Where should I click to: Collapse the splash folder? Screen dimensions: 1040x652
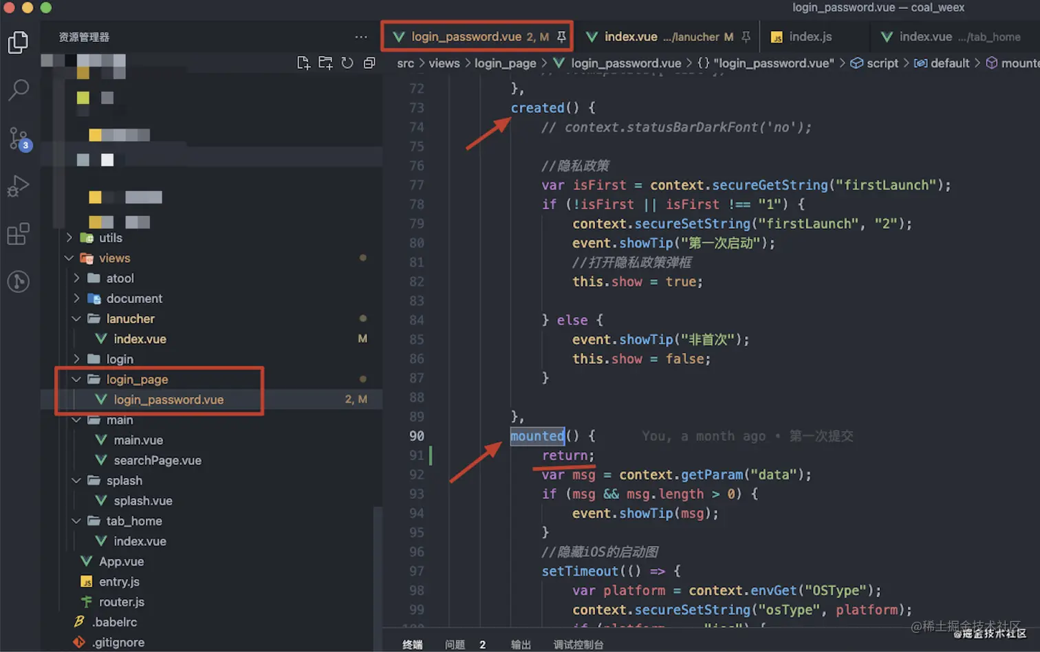click(76, 481)
